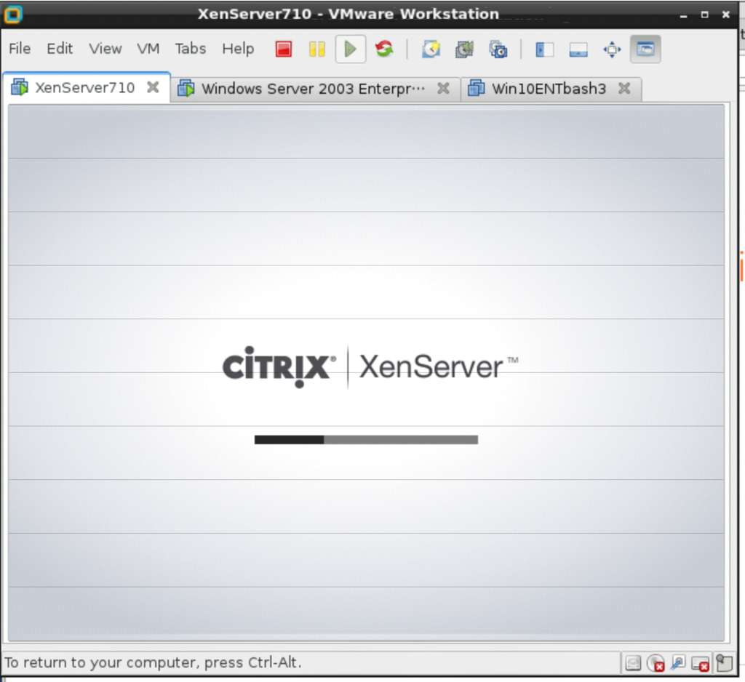This screenshot has height=682, width=745.
Task: Click the Revert to snapshot icon
Action: pyautogui.click(x=464, y=49)
